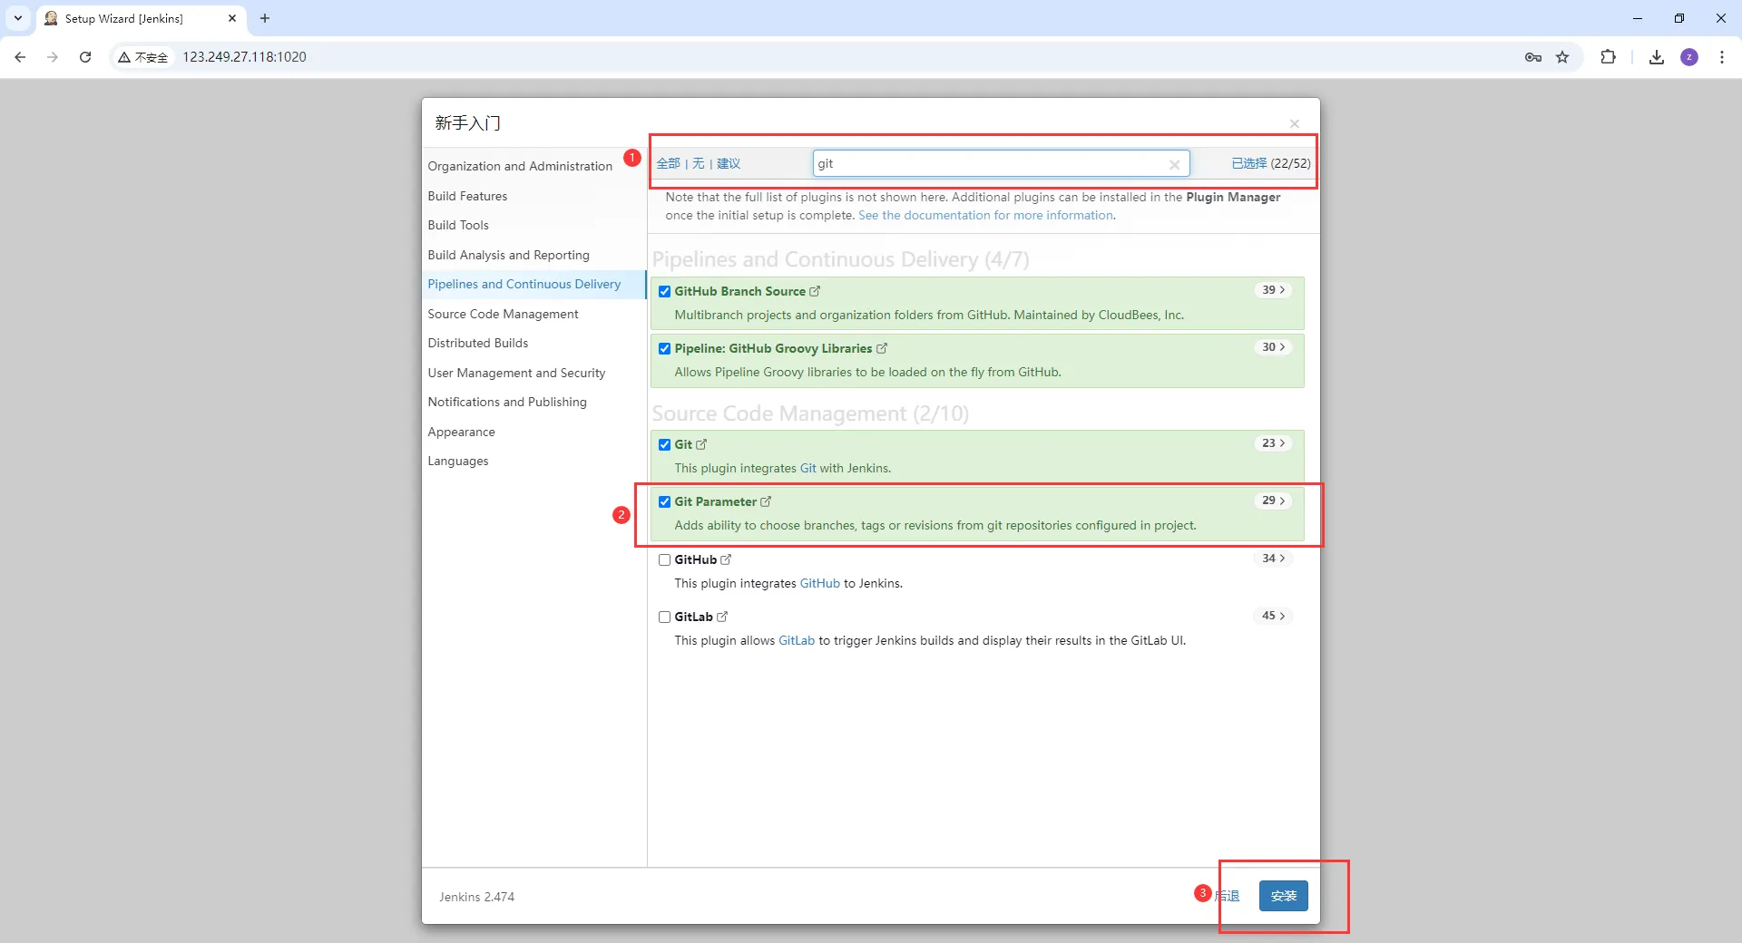The width and height of the screenshot is (1742, 943).
Task: Open the GitHub plugin external link icon
Action: click(726, 559)
